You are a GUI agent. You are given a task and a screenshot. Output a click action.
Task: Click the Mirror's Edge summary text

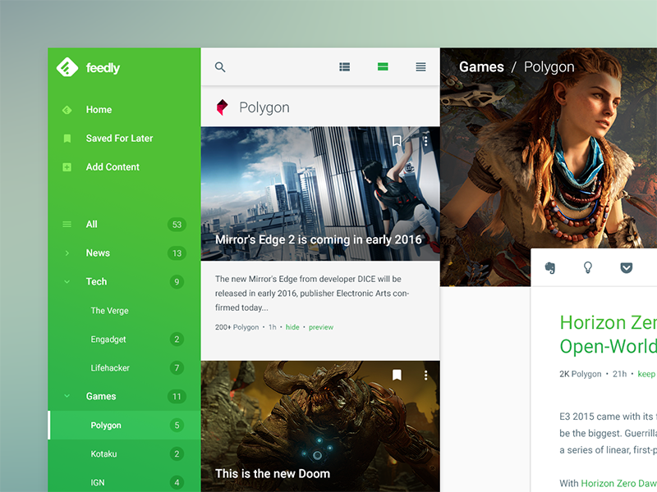(x=312, y=294)
